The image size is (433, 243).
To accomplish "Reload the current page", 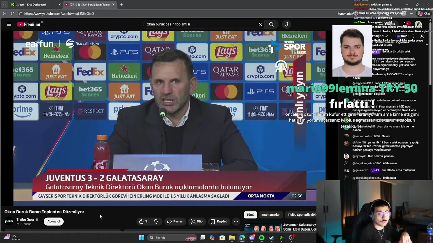I will coord(13,13).
